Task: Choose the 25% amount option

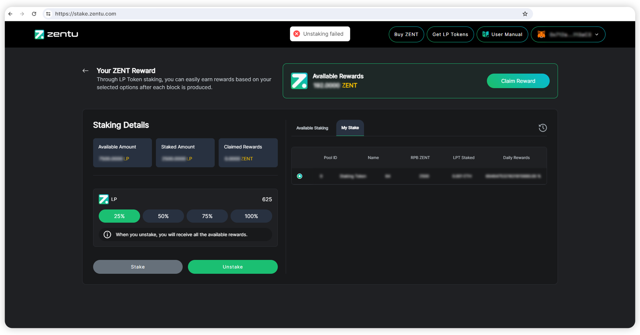Action: (119, 216)
